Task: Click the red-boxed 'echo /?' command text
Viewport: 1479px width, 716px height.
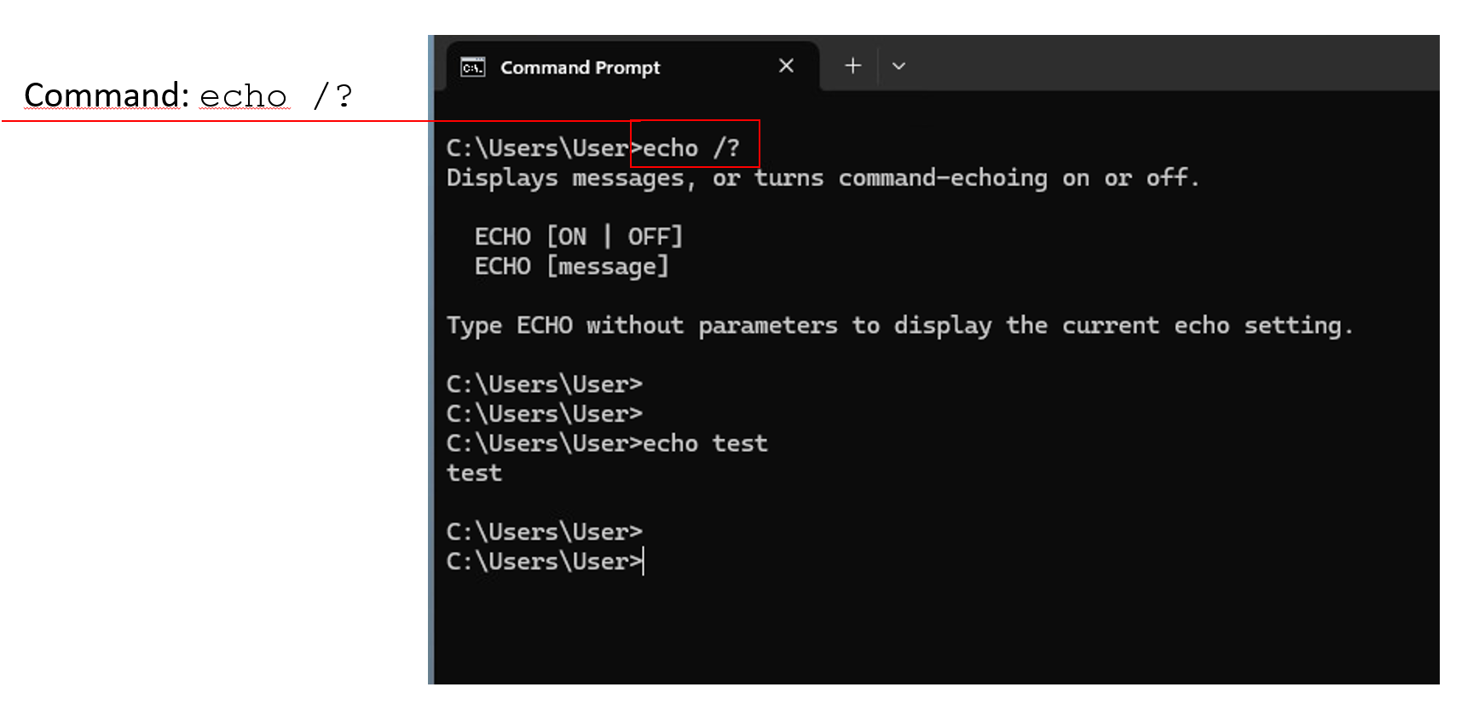Action: tap(690, 148)
